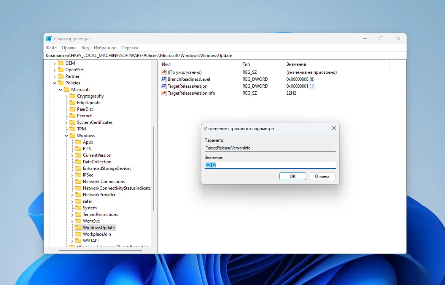The height and width of the screenshot is (285, 445).
Task: Select the System folder icon
Action: [x=78, y=208]
